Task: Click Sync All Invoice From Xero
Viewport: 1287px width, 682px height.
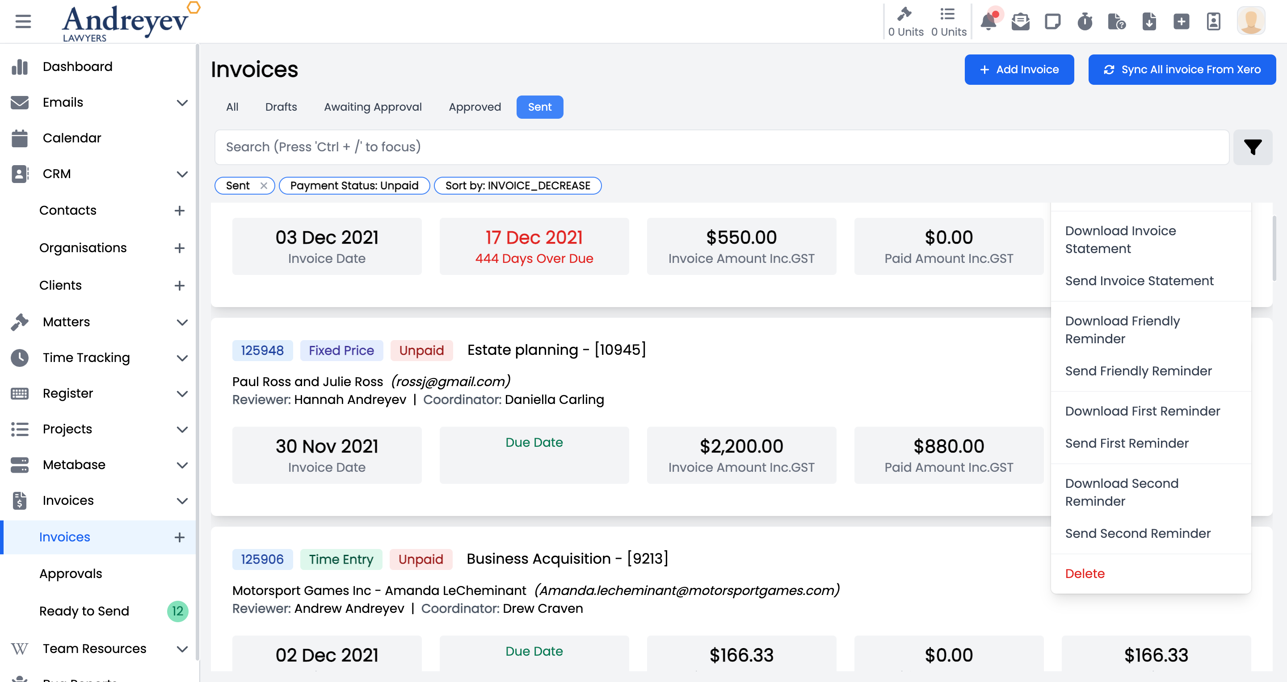Action: [1182, 69]
